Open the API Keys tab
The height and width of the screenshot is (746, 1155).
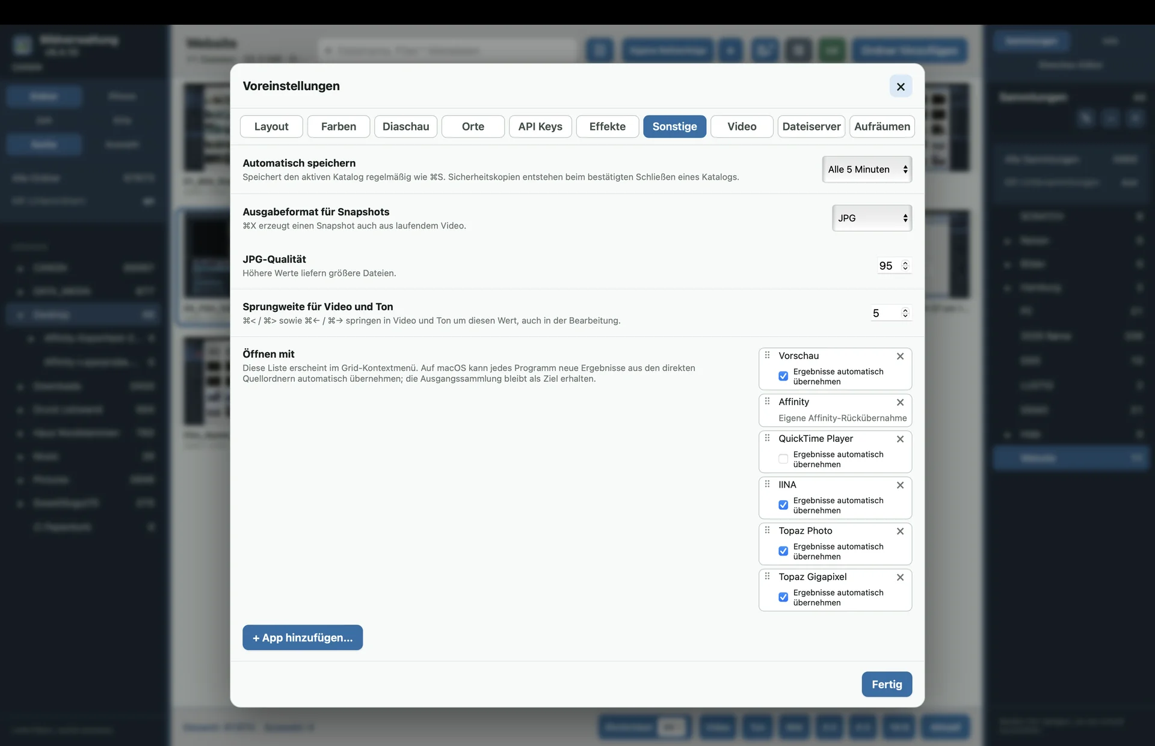click(540, 126)
